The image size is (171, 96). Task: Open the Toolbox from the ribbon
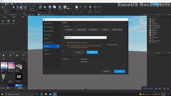pos(45,8)
